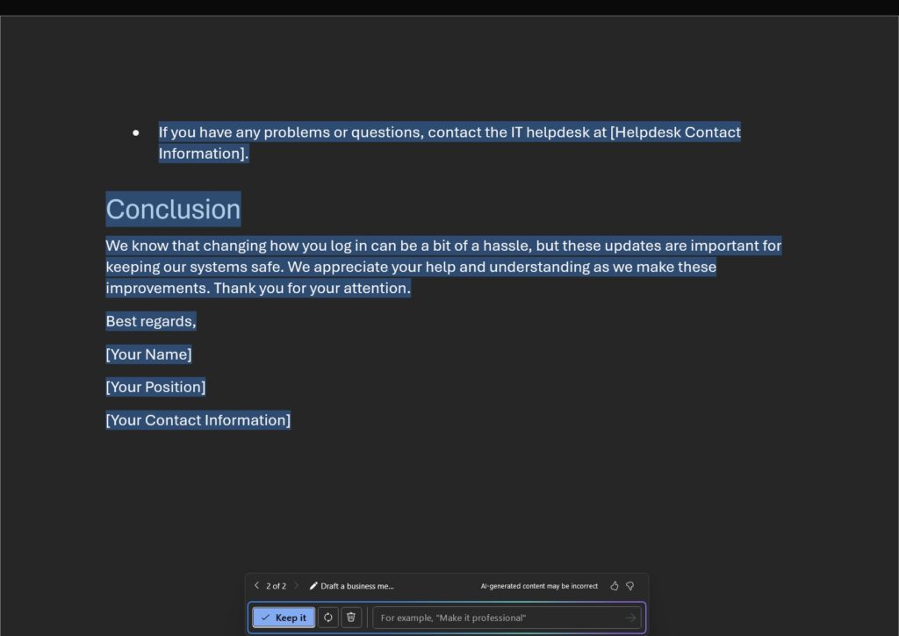
Task: Regenerate the Copilot draft
Action: click(x=327, y=617)
